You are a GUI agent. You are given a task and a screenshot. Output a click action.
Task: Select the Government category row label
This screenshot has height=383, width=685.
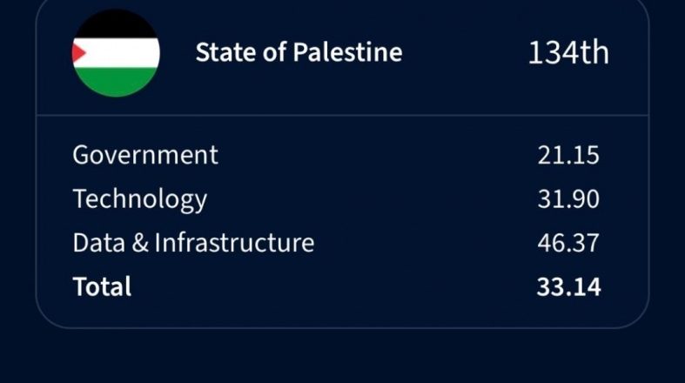point(144,155)
